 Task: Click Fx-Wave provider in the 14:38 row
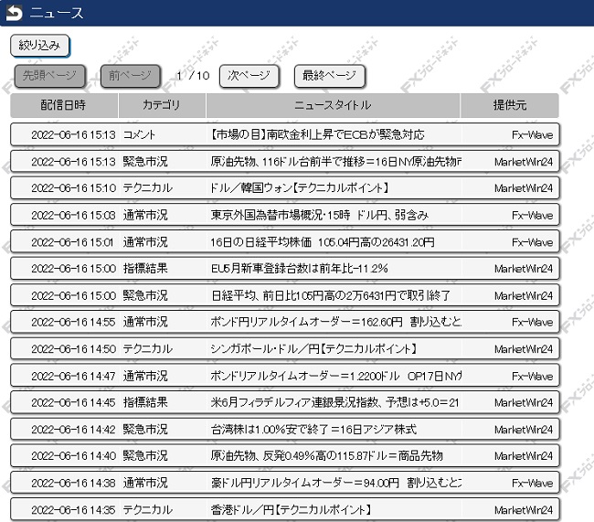[x=532, y=483]
